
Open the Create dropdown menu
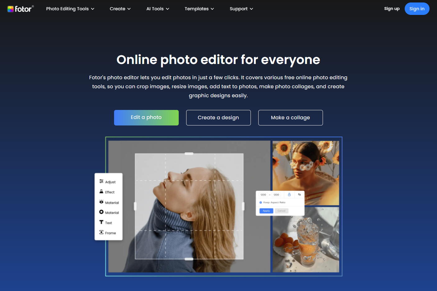tap(120, 9)
